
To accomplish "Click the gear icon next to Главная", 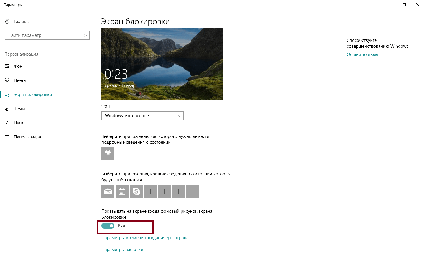I will 7,21.
